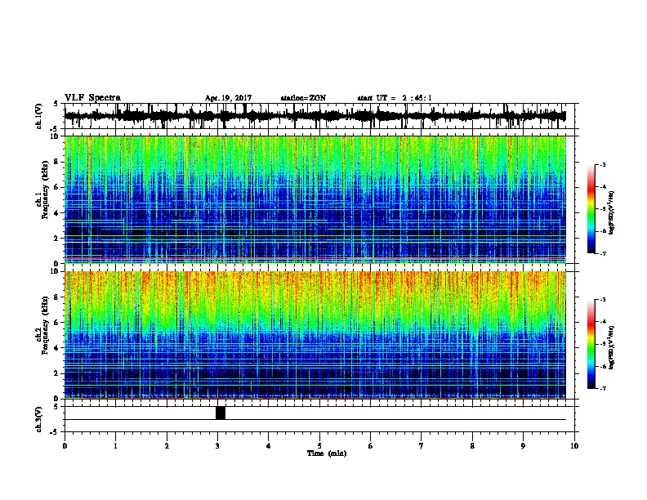Screen dimensions: 647x500
Task: Click inside the ch.1 frequency spectrogram
Action: 315,199
